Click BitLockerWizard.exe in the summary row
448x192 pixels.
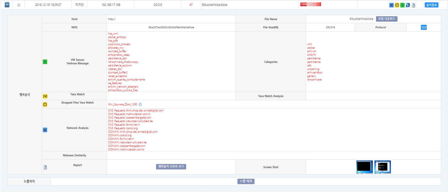[214, 5]
